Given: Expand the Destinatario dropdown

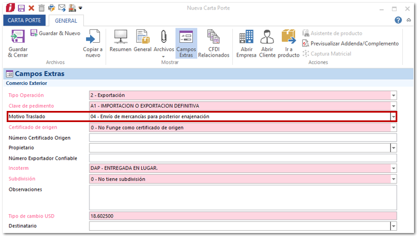Looking at the screenshot, I should (393, 226).
